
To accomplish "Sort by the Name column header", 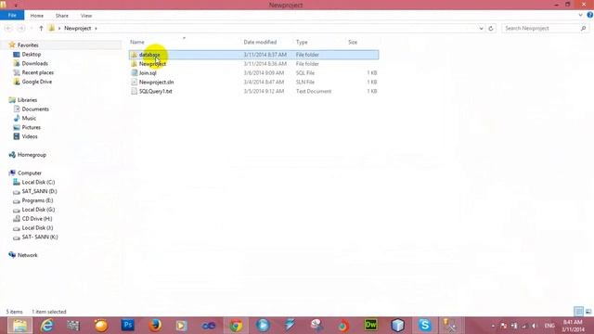I will point(137,42).
